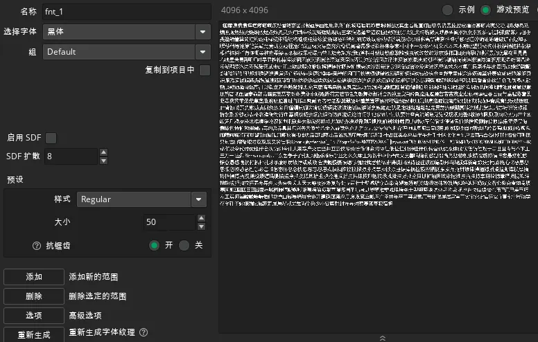
Task: Turn anti-aliasing off with the 关 radio
Action: click(x=184, y=245)
